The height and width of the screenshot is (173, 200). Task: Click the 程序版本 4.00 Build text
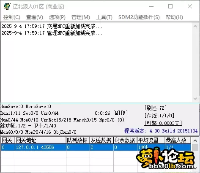point(161,131)
